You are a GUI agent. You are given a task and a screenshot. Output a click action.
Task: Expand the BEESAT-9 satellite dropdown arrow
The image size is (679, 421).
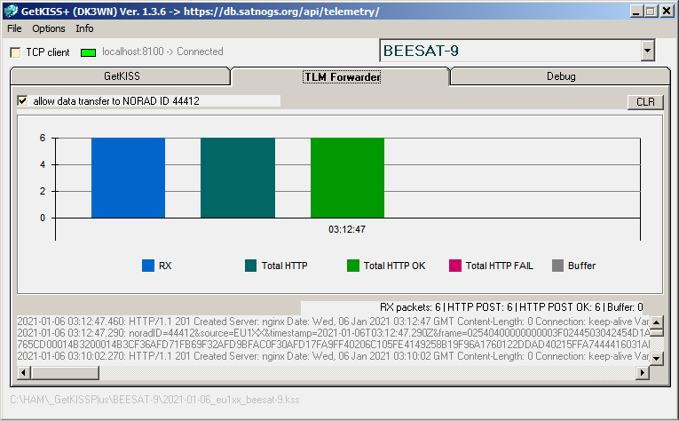(647, 51)
